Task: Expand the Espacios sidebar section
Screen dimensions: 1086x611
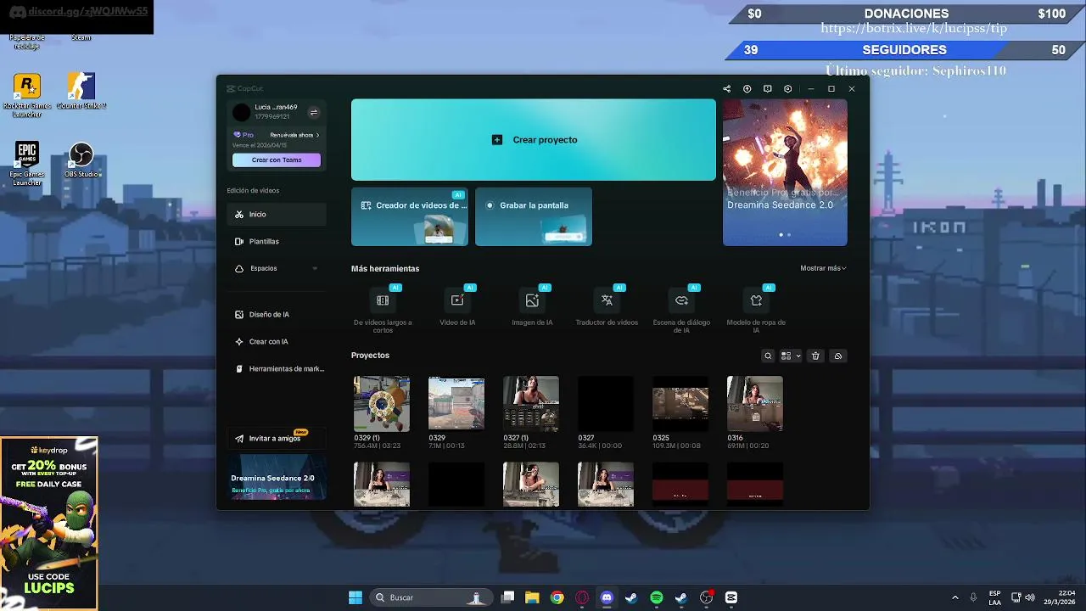Action: (x=277, y=268)
